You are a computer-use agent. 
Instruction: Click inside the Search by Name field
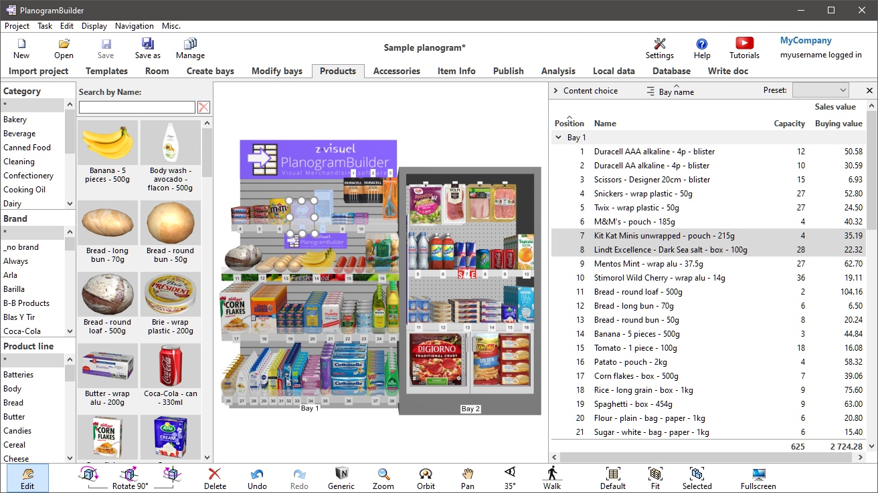[x=137, y=106]
